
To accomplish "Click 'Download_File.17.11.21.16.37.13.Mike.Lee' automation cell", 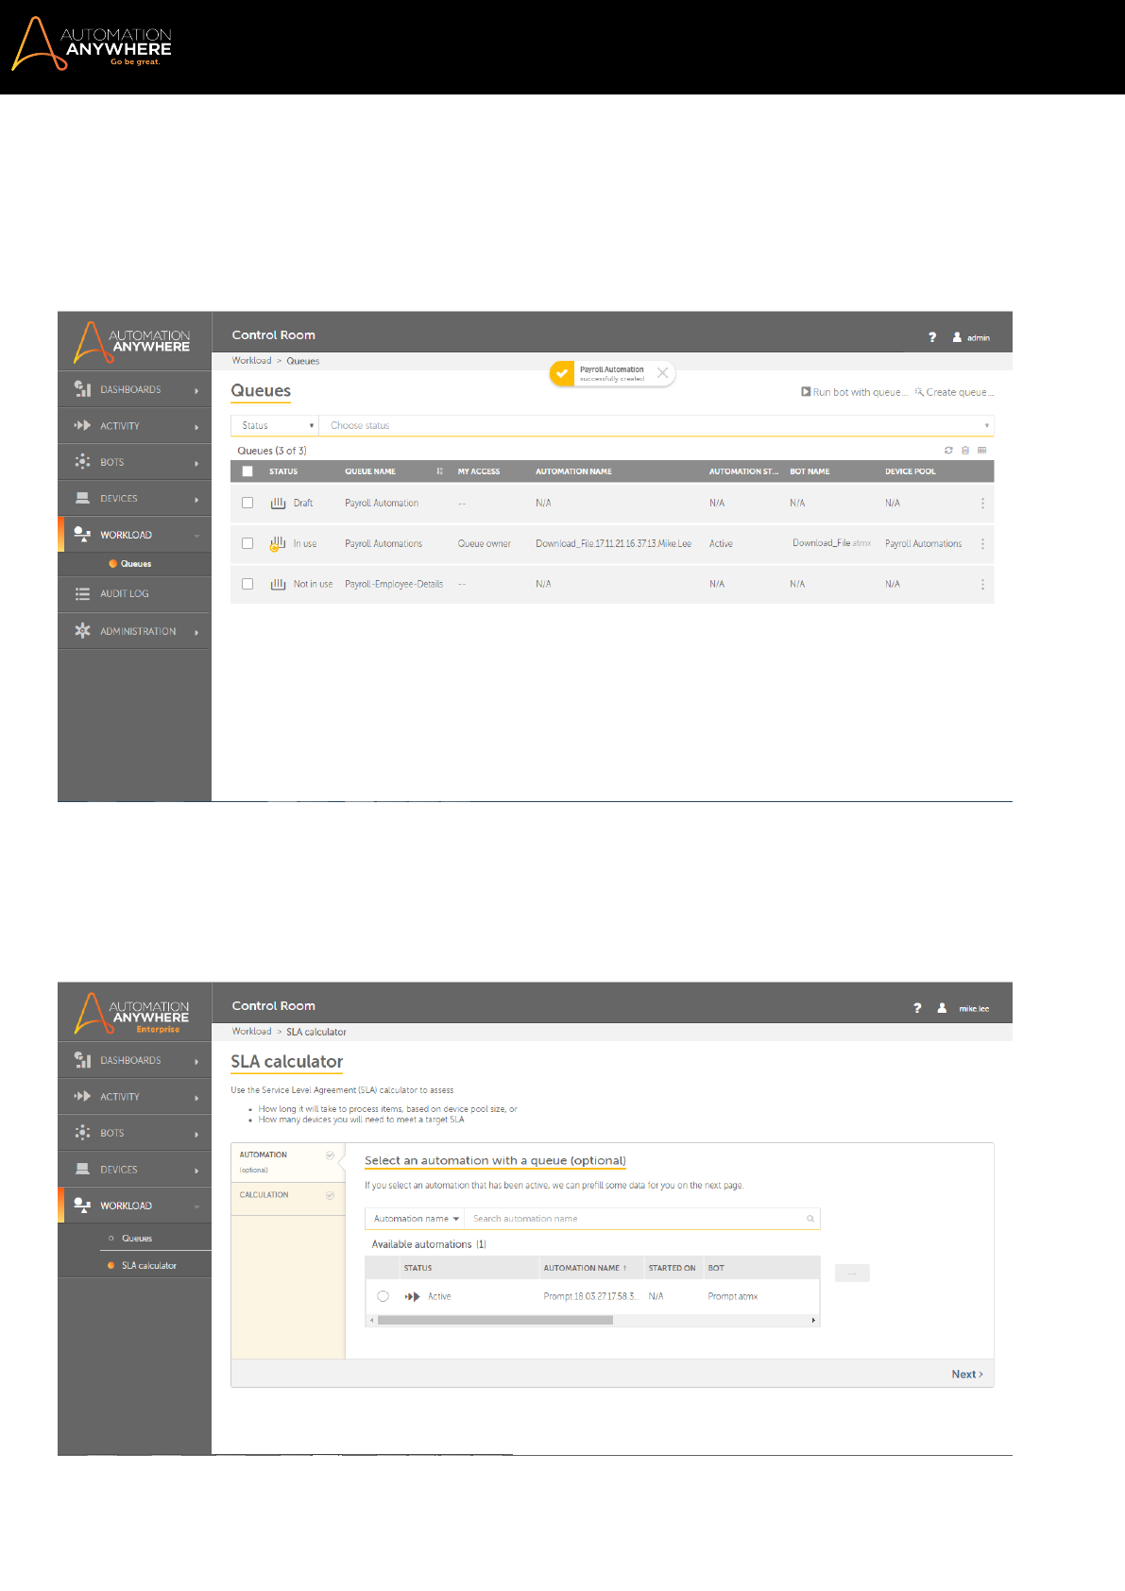I will tap(614, 544).
